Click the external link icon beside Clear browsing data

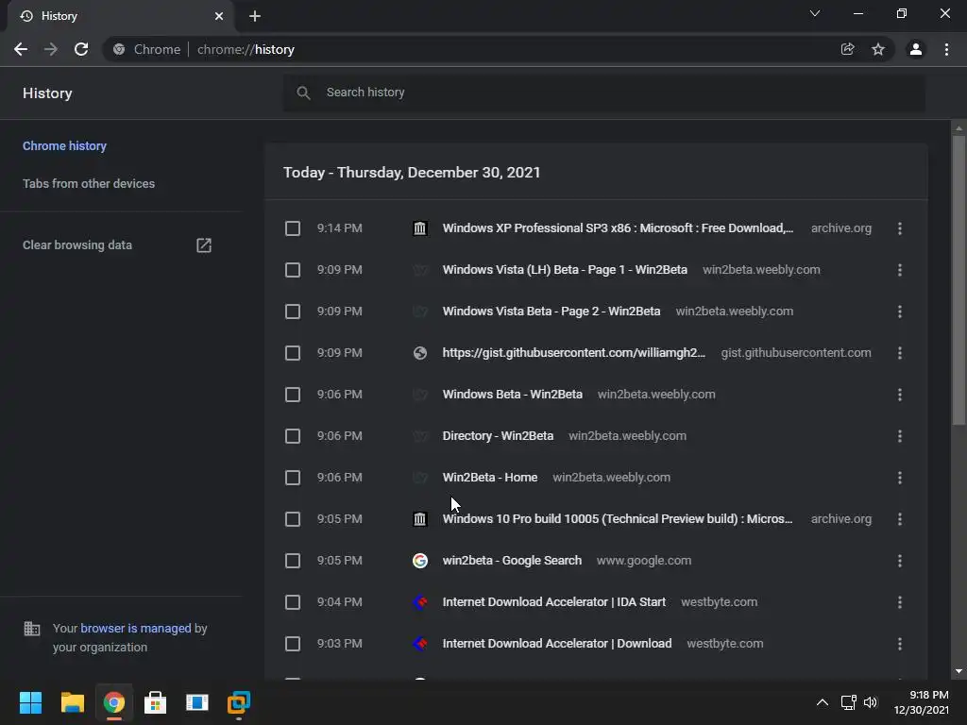pyautogui.click(x=204, y=245)
